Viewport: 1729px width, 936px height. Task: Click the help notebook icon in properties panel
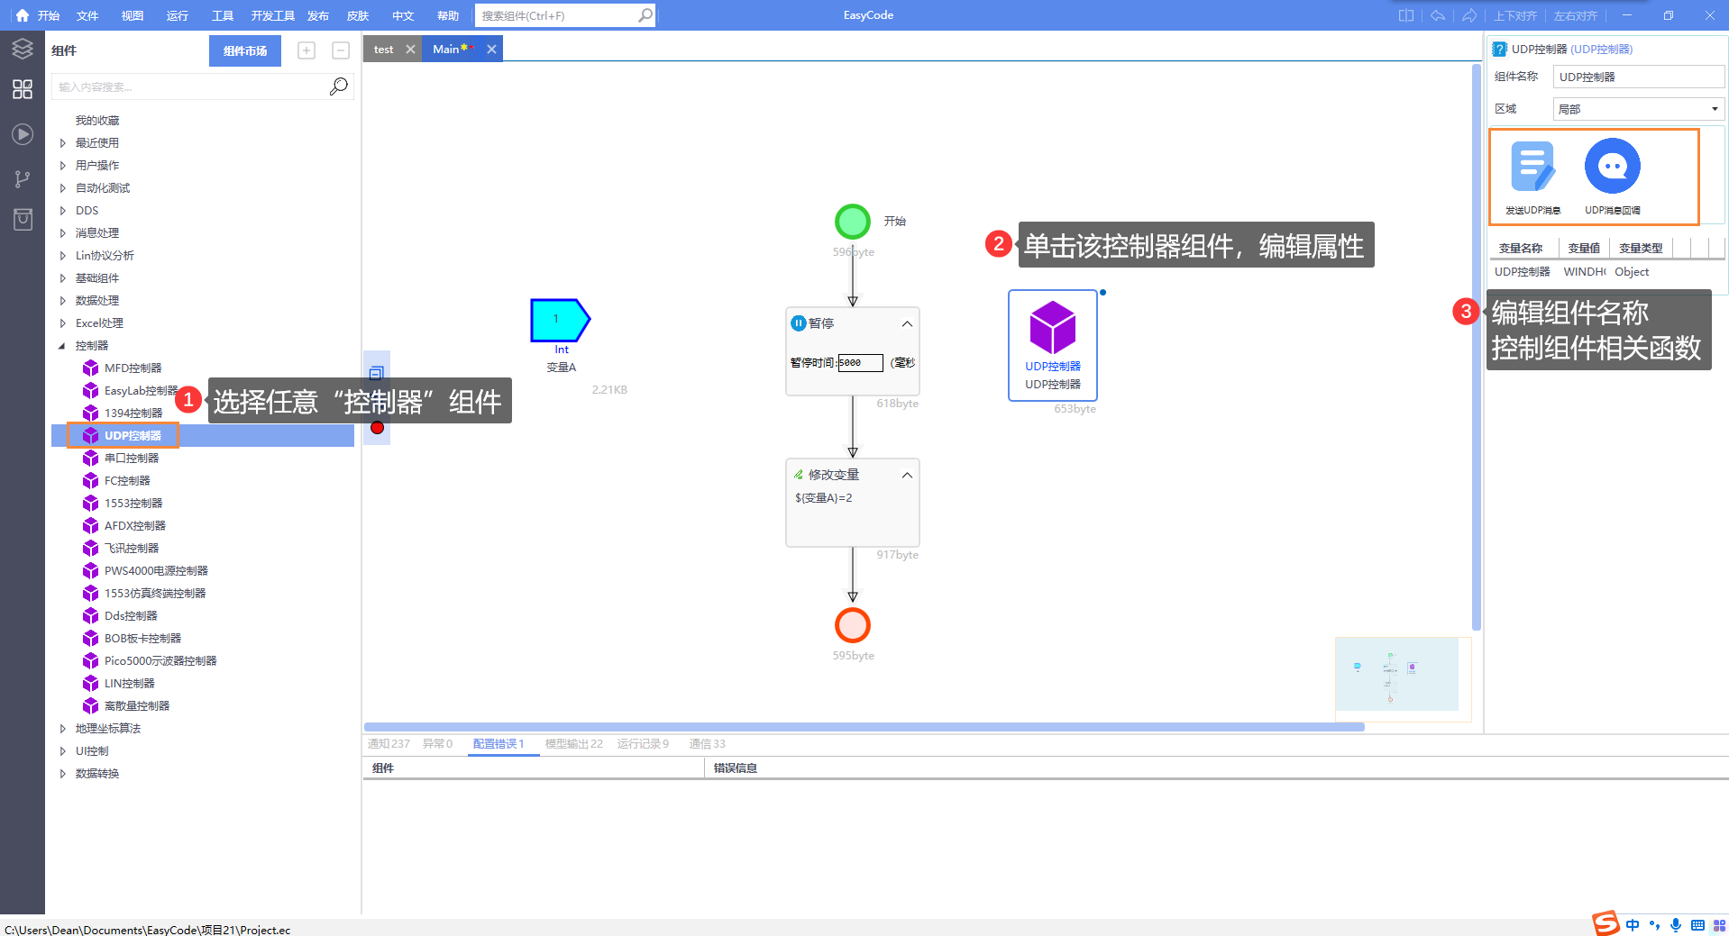coord(1499,49)
